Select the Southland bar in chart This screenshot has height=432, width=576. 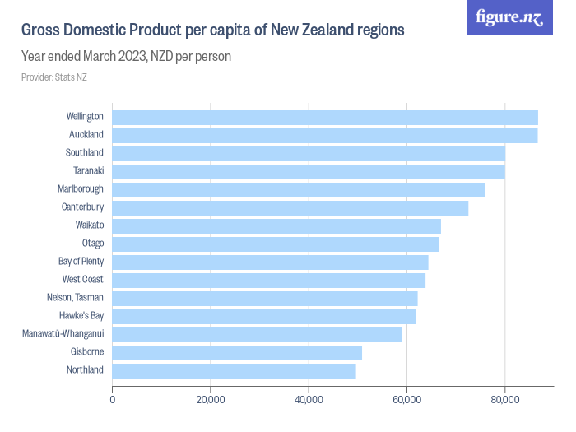pos(308,153)
